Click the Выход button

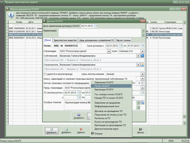click(141, 131)
